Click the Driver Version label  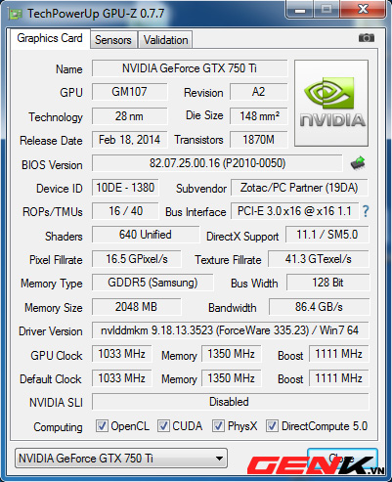[51, 331]
